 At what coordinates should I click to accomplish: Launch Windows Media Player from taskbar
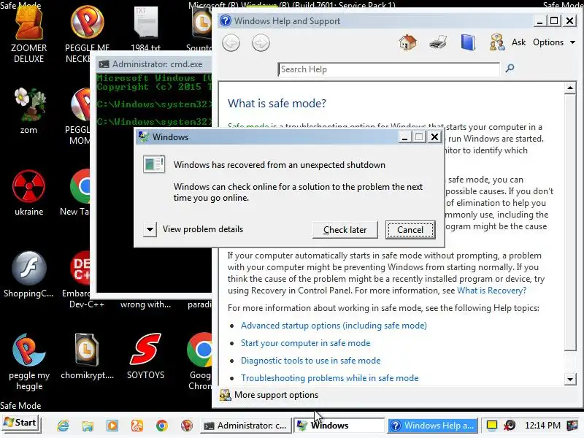[x=112, y=426]
